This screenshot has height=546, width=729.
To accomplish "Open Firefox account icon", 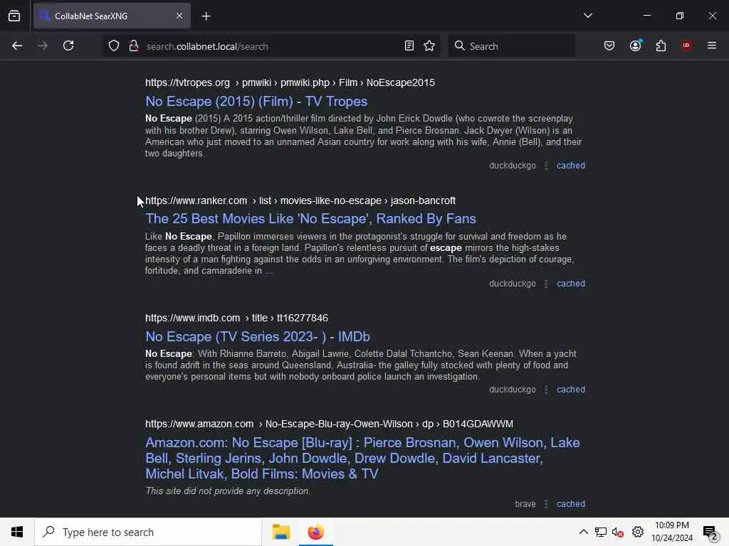I will tap(636, 45).
